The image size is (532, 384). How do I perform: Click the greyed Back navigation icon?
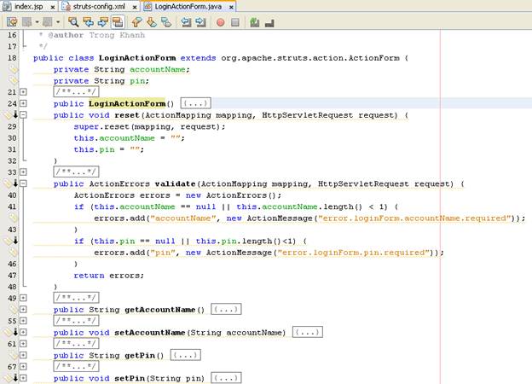(27, 22)
